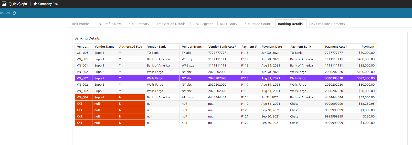
Task: Select the $400,000.00 payment amount cell
Action: point(365,59)
